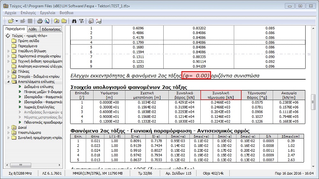Screen dimensions: 319x179
Task: Click the tree panel horizontal scrollbar thumb
Action: click(20, 165)
